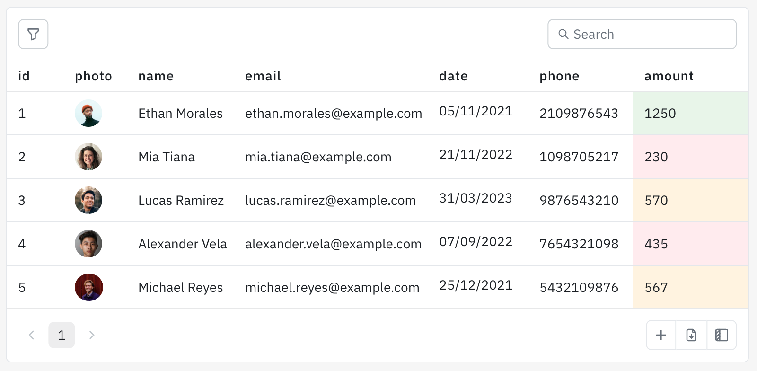The width and height of the screenshot is (757, 371).
Task: Go to next page chevron
Action: (92, 335)
